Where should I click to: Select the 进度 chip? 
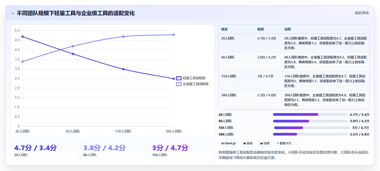coord(265,143)
